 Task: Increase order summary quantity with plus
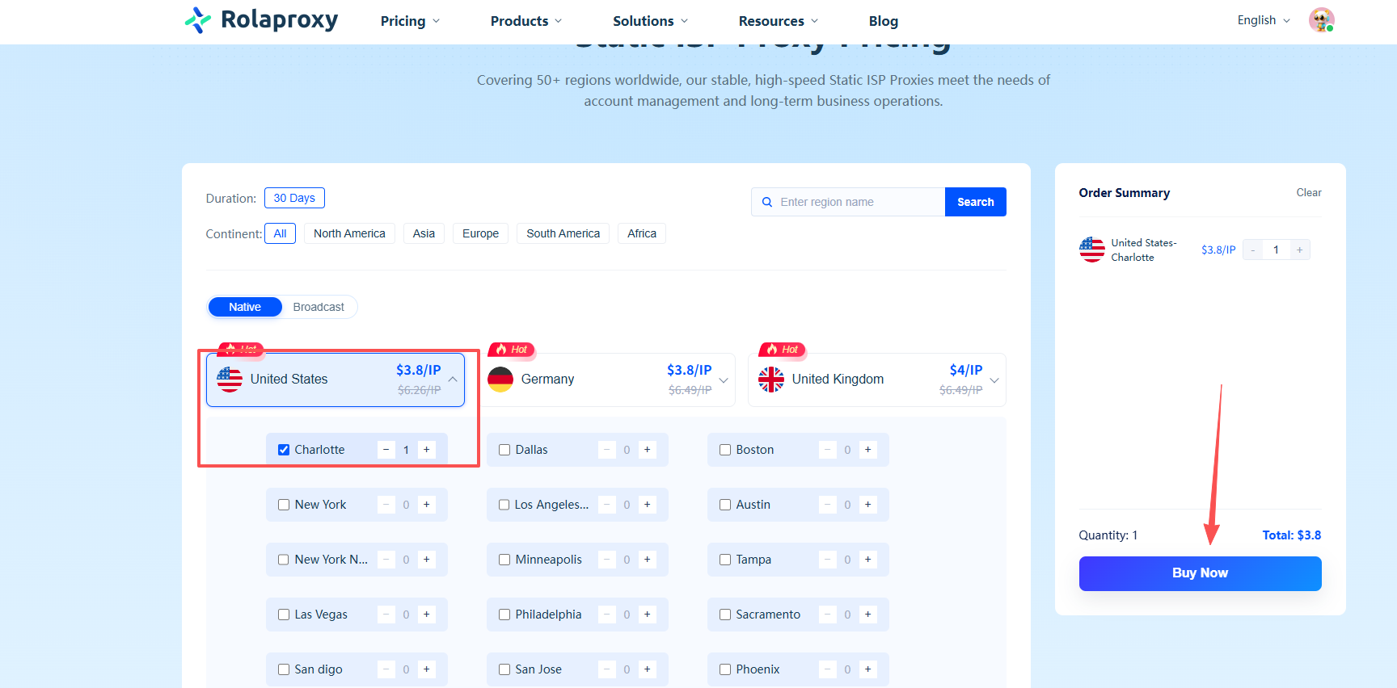tap(1300, 250)
